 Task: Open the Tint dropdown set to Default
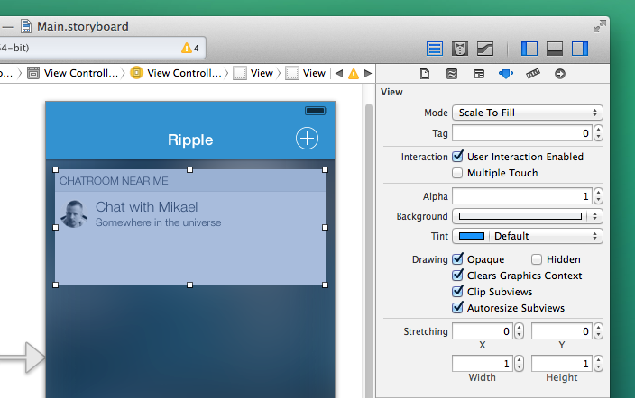[x=546, y=236]
